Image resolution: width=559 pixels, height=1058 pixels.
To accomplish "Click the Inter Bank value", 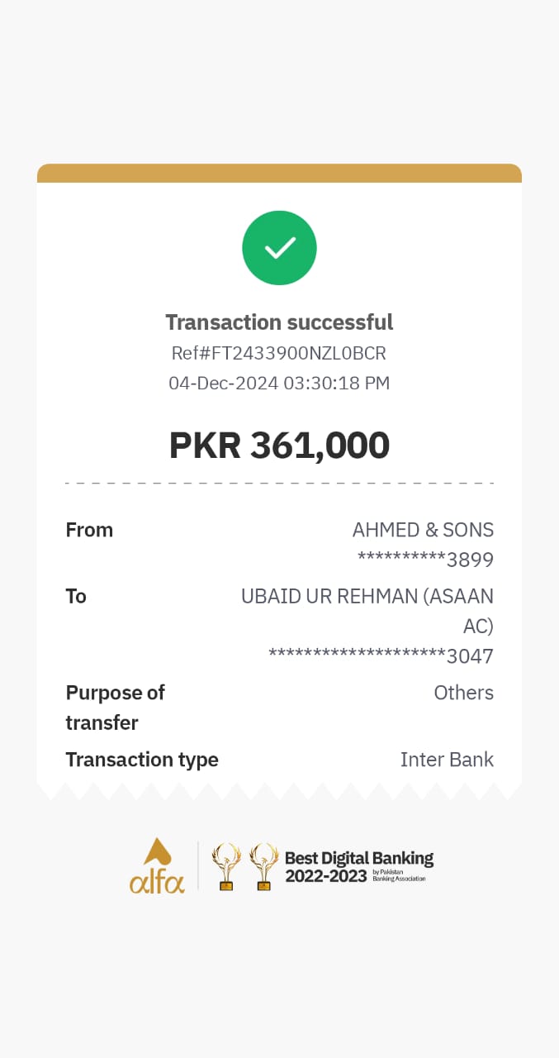I will (447, 760).
